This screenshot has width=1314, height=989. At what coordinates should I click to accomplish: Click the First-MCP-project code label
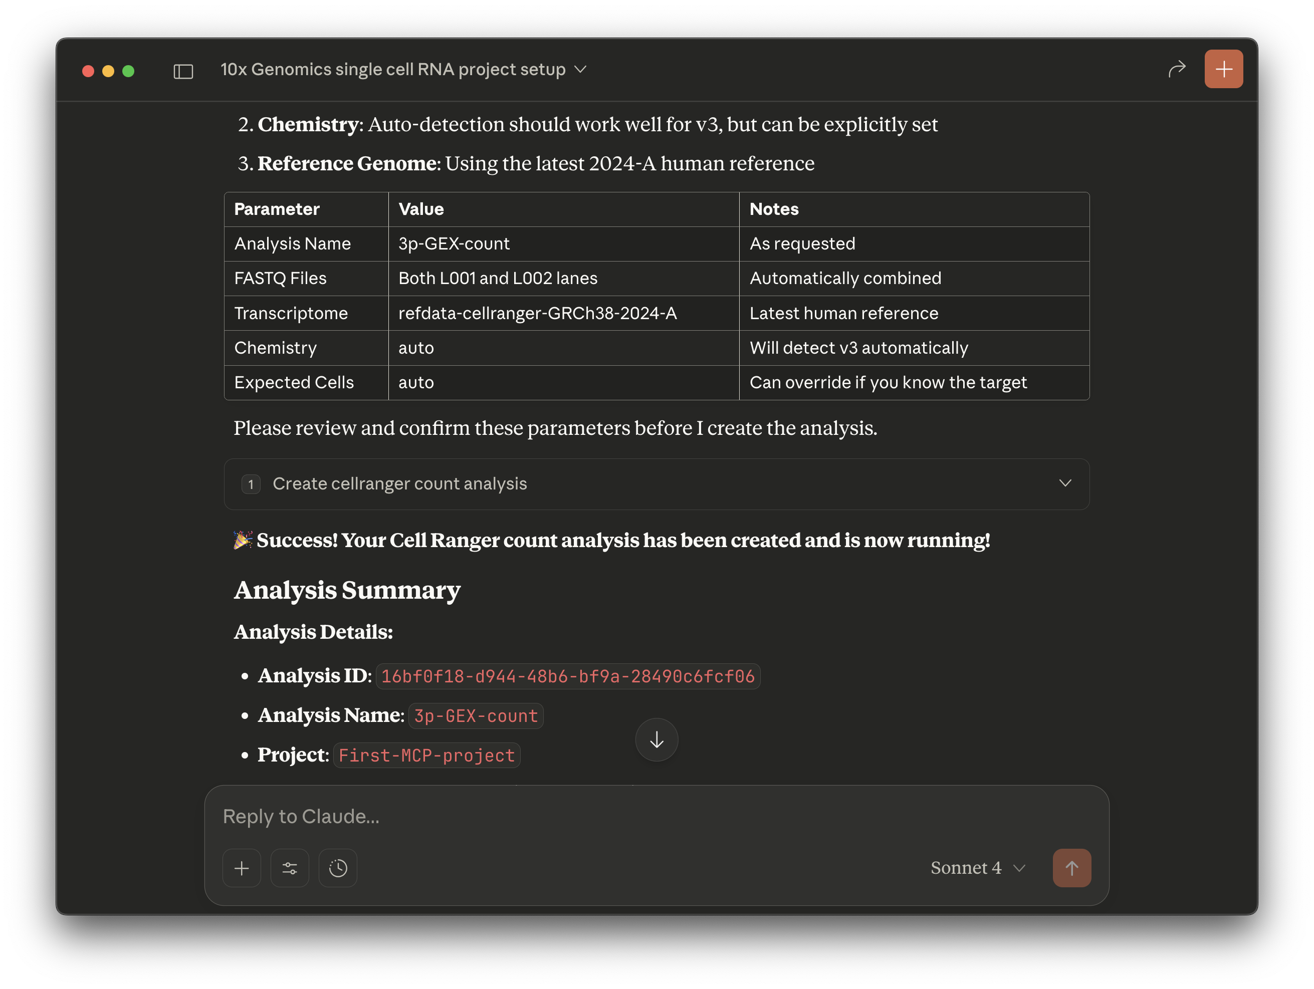[x=426, y=755]
